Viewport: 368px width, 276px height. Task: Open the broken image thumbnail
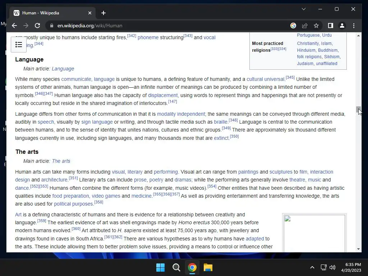pyautogui.click(x=314, y=234)
